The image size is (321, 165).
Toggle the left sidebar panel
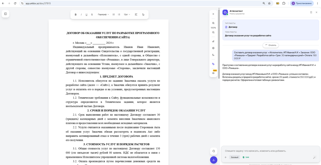click(6, 14)
